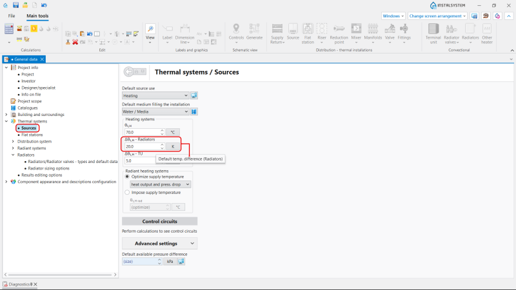Open the Water / Media medium dropdown
The height and width of the screenshot is (290, 516).
[155, 111]
